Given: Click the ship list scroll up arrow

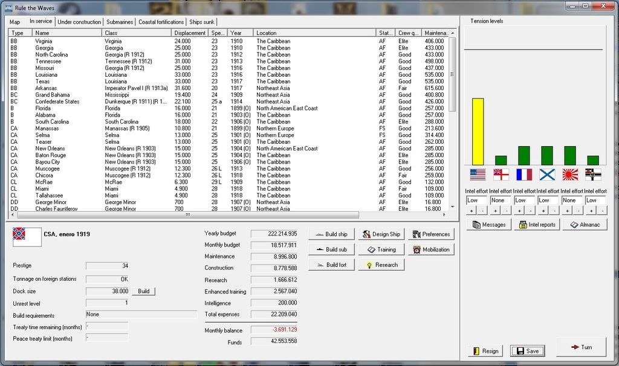Looking at the screenshot, I should tap(452, 33).
